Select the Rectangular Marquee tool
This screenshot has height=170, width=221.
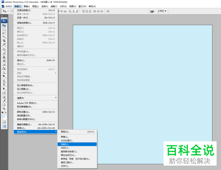(x=4, y=29)
